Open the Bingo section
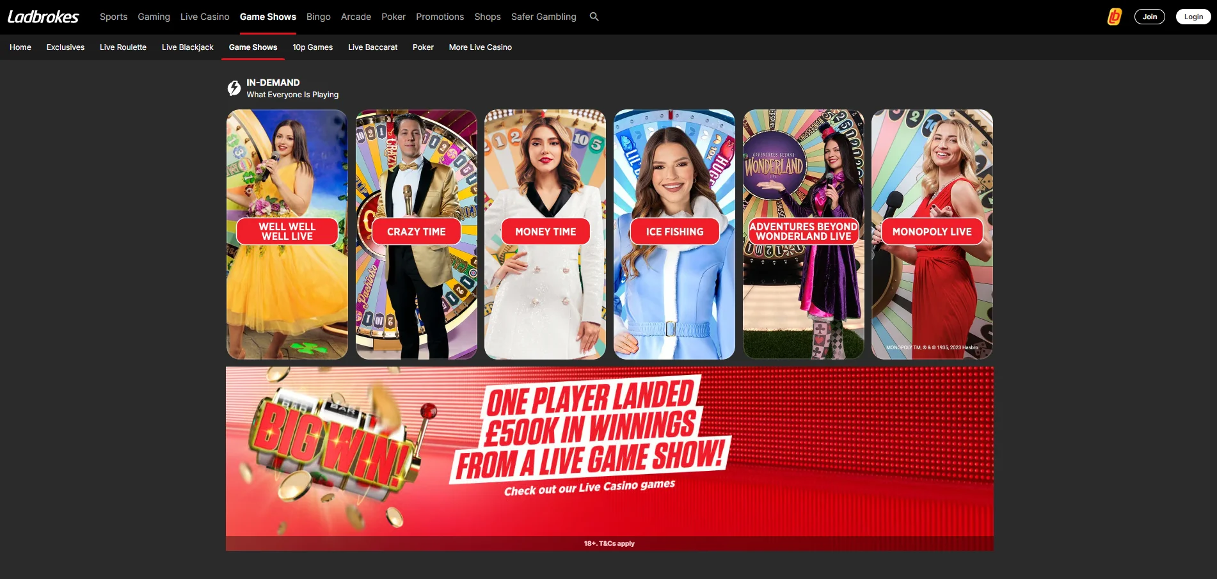The width and height of the screenshot is (1217, 579). [319, 17]
